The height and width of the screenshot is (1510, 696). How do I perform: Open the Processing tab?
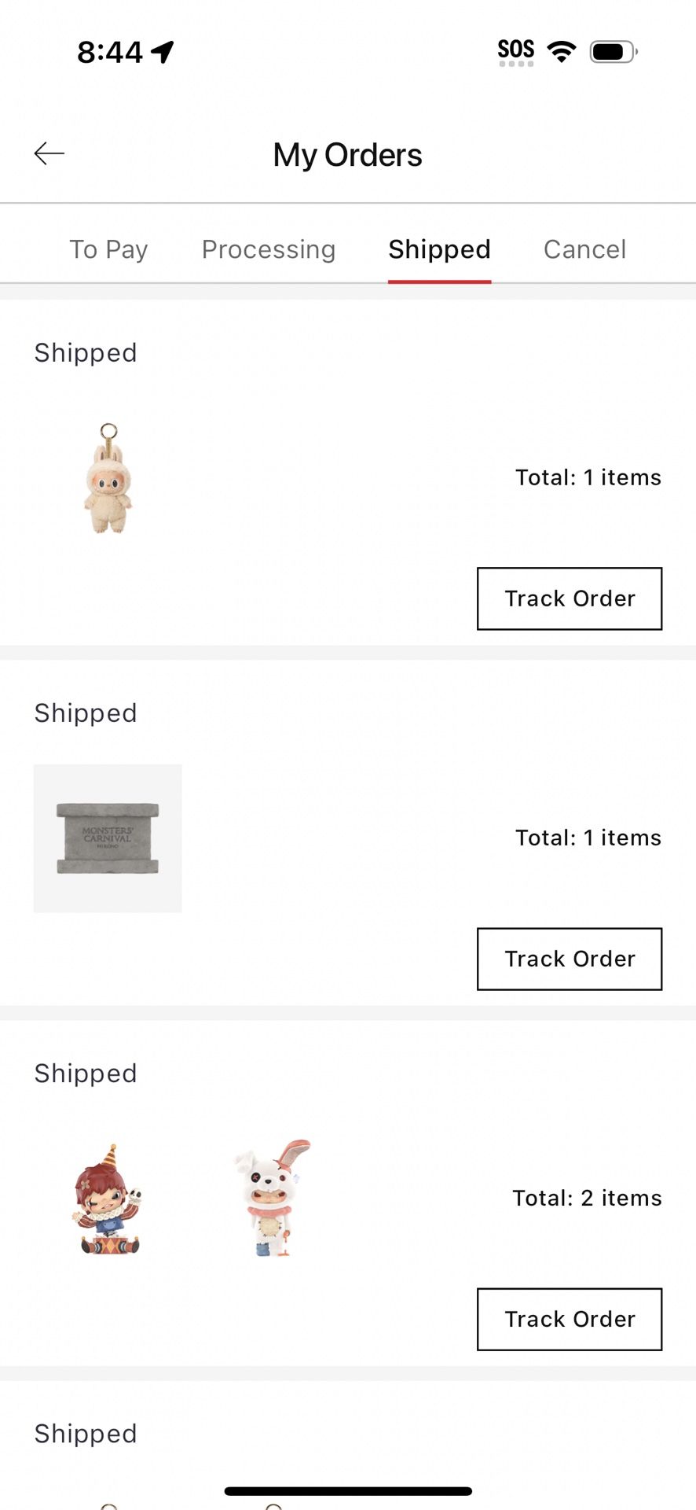(x=269, y=249)
